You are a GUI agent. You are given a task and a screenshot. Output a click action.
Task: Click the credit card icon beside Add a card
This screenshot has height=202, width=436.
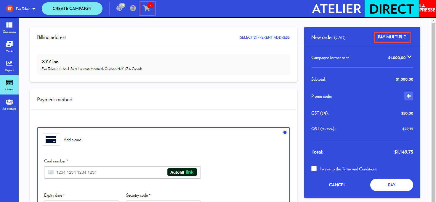coord(51,140)
